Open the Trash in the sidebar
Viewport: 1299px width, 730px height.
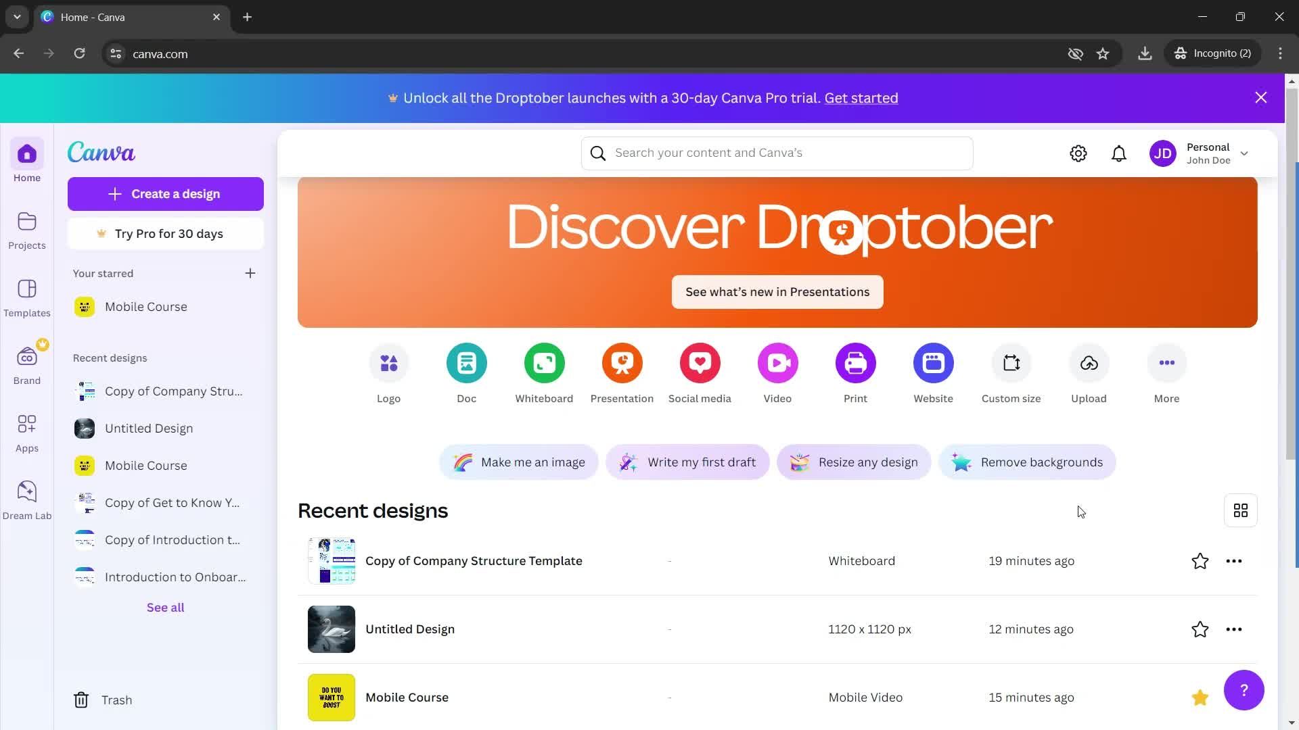[103, 700]
